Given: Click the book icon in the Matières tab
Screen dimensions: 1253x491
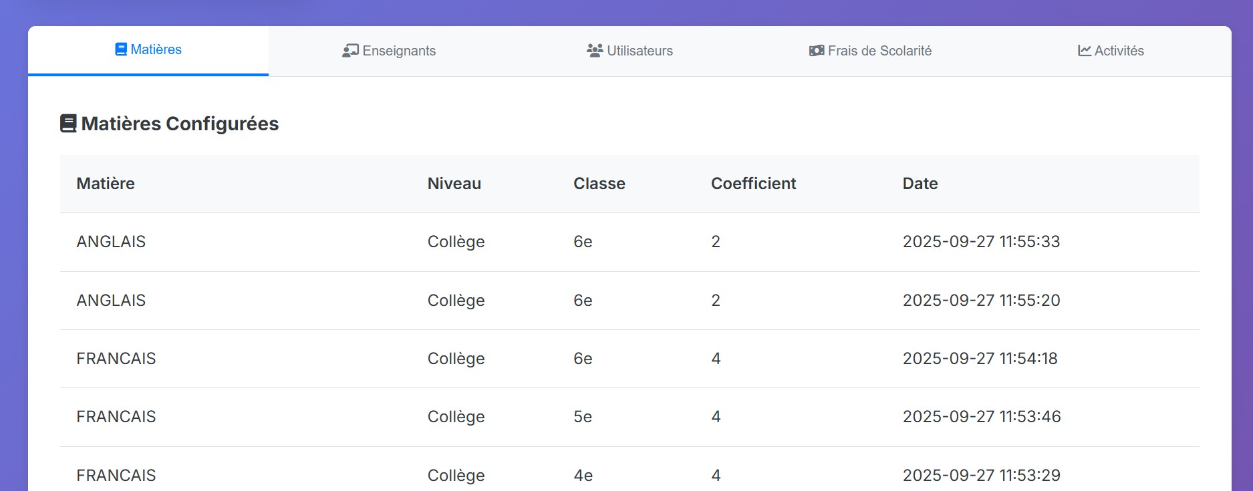Looking at the screenshot, I should (x=121, y=49).
